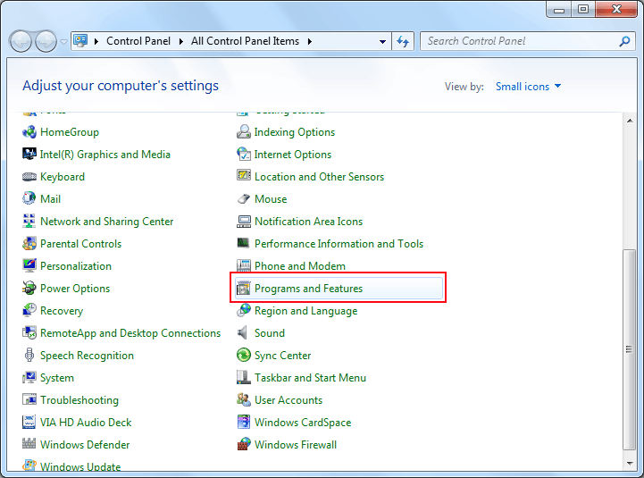The width and height of the screenshot is (644, 478).
Task: Open the Phone and Modem icon
Action: click(244, 266)
